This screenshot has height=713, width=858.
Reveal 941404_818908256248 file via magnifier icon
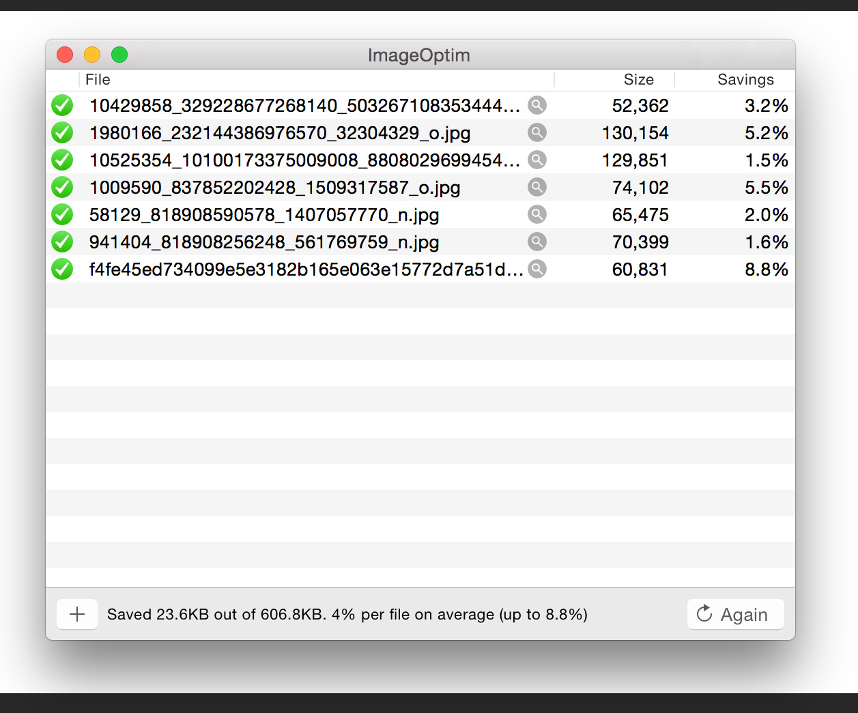point(537,242)
